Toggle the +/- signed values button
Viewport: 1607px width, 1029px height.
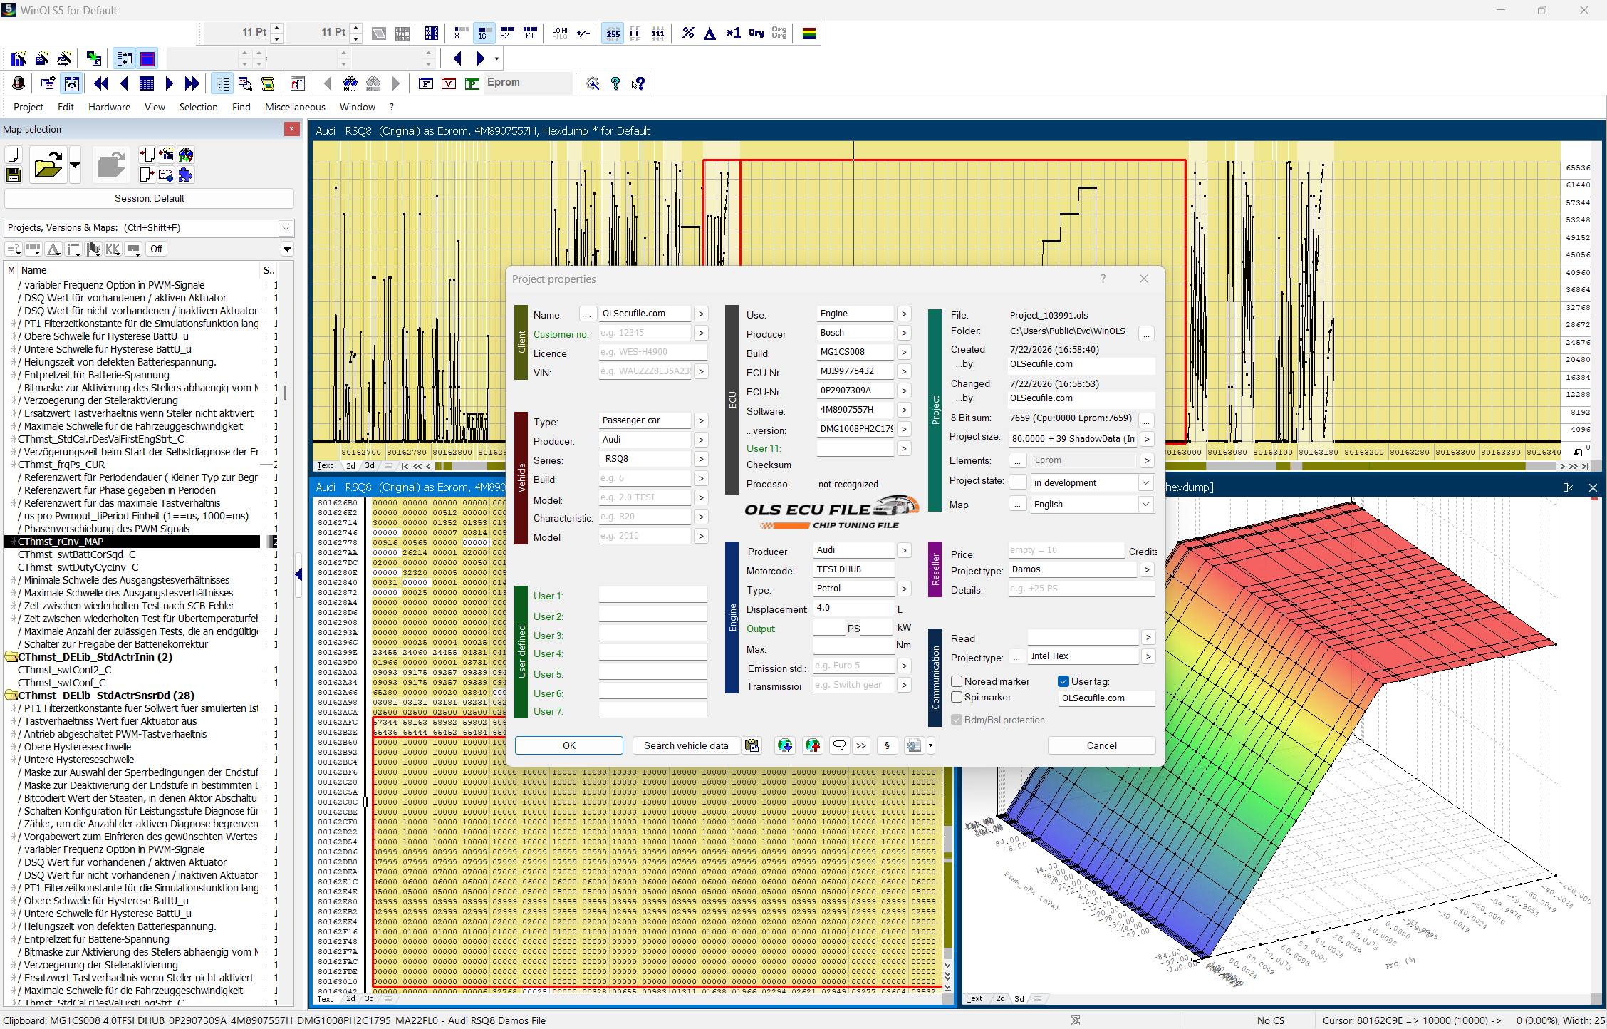(583, 33)
